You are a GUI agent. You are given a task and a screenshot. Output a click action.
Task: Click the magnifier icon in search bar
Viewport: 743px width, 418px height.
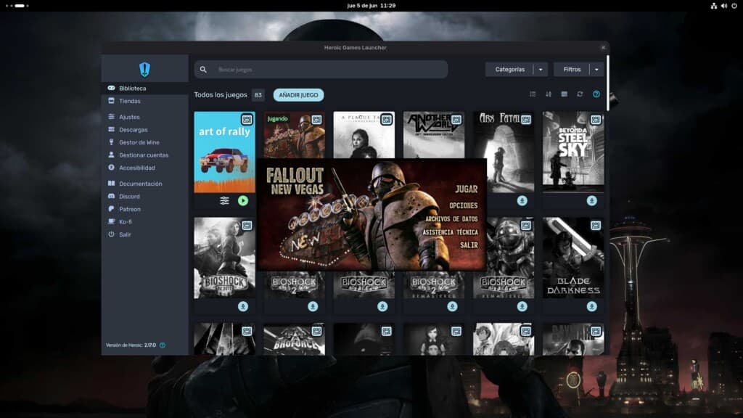[203, 70]
